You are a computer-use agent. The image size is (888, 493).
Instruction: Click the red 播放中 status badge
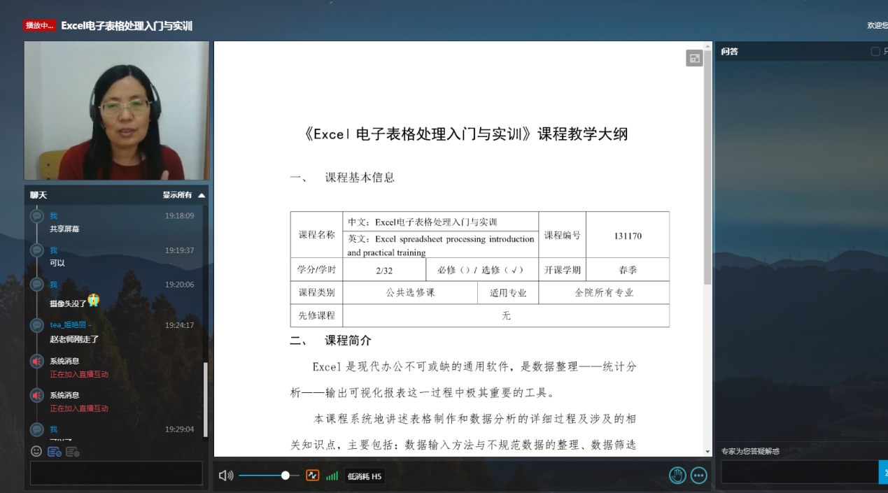40,26
